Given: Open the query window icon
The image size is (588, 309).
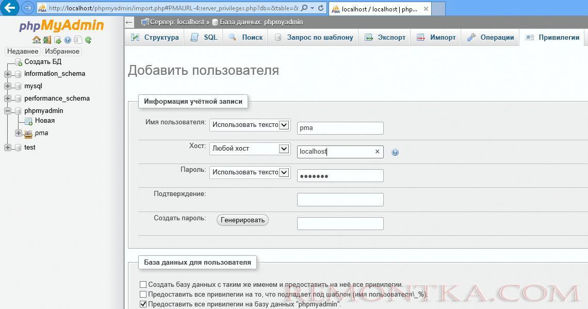Looking at the screenshot, I should pos(57,40).
